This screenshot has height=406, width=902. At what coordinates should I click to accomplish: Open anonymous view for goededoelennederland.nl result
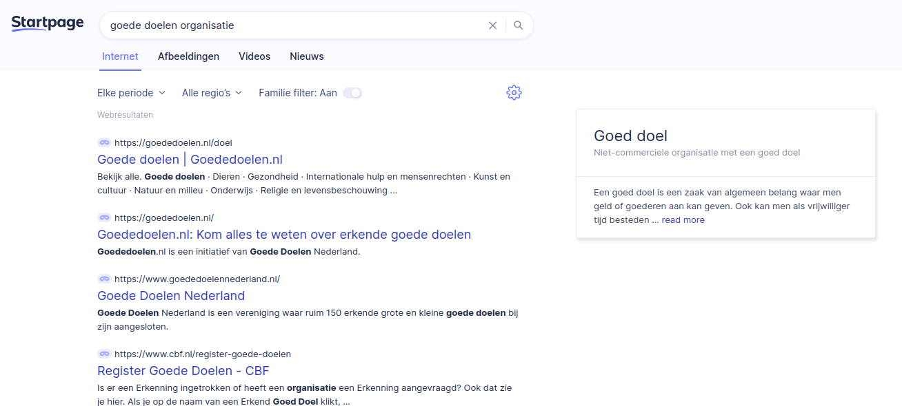tap(104, 279)
